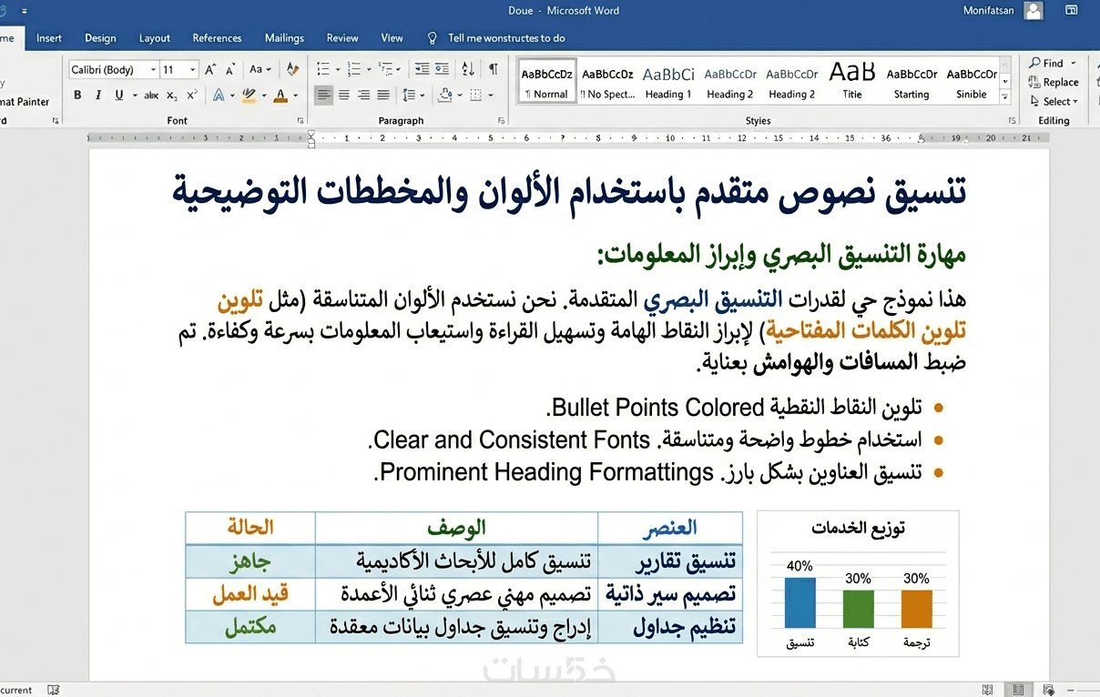This screenshot has height=697, width=1100.
Task: Switch to Print Layout view in status bar
Action: pos(1018,690)
